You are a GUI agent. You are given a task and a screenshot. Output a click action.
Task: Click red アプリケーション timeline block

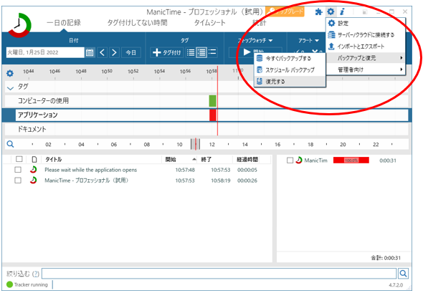coord(213,115)
